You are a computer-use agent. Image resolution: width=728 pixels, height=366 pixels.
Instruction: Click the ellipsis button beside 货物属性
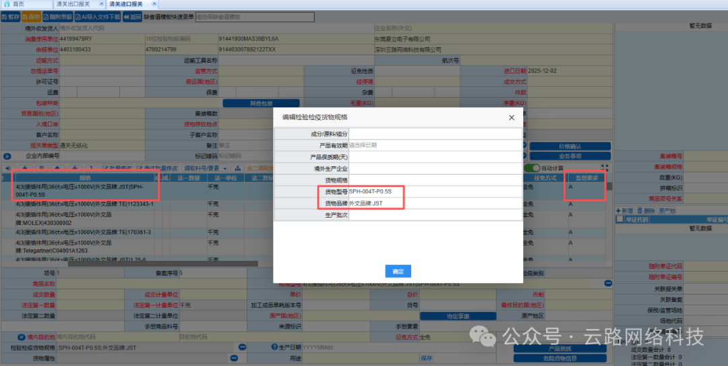[233, 358]
